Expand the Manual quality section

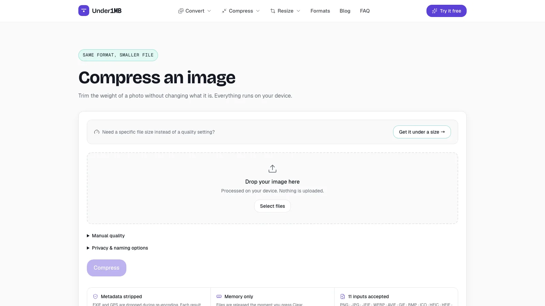(x=106, y=236)
